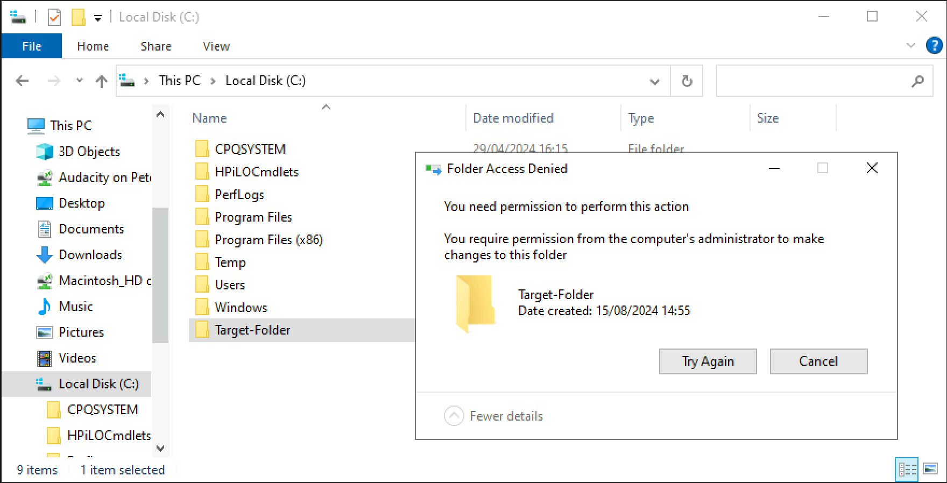Switch to details view layout
The width and height of the screenshot is (947, 483).
(907, 469)
